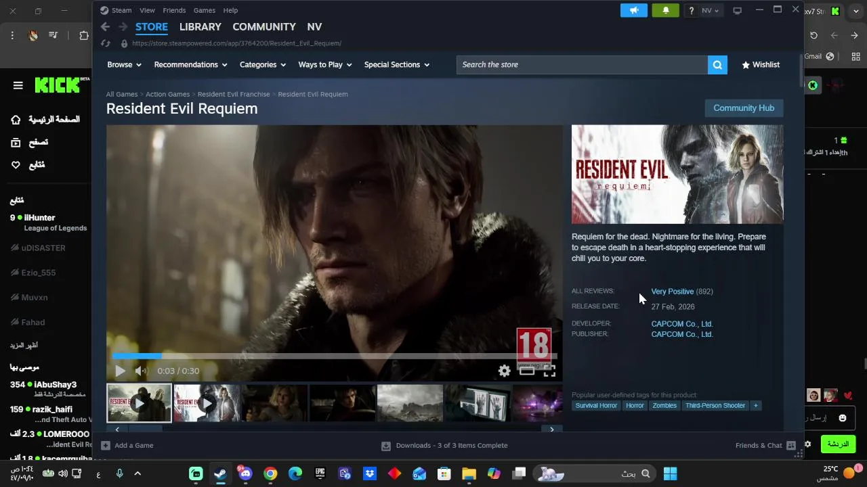Viewport: 867px width, 487px height.
Task: Make the trailer fullscreen
Action: click(x=549, y=371)
